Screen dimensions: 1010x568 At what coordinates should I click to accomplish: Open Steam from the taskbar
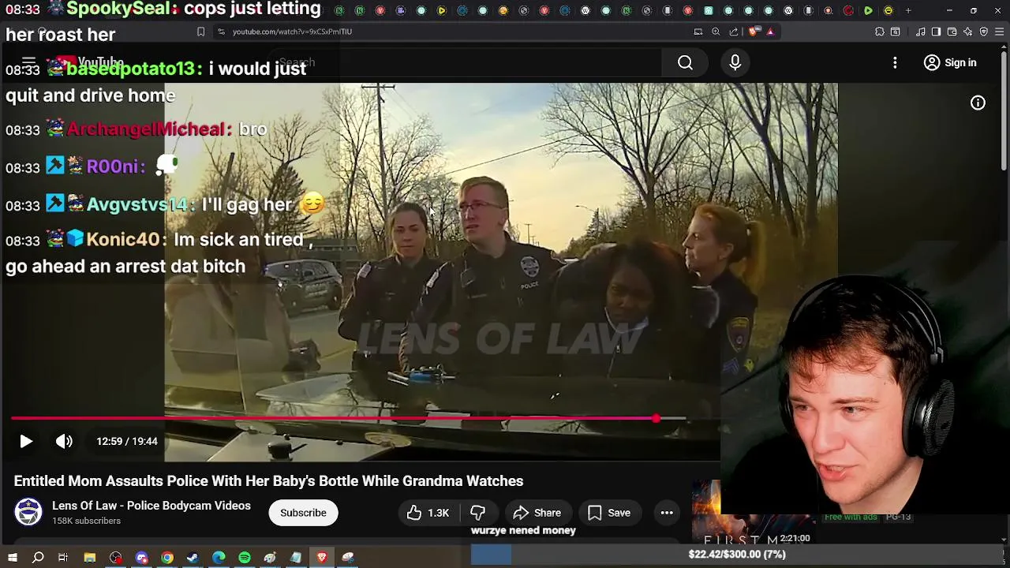pos(193,558)
